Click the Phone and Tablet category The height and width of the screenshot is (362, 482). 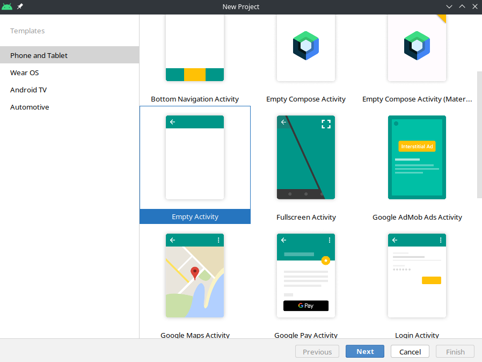[x=39, y=55]
